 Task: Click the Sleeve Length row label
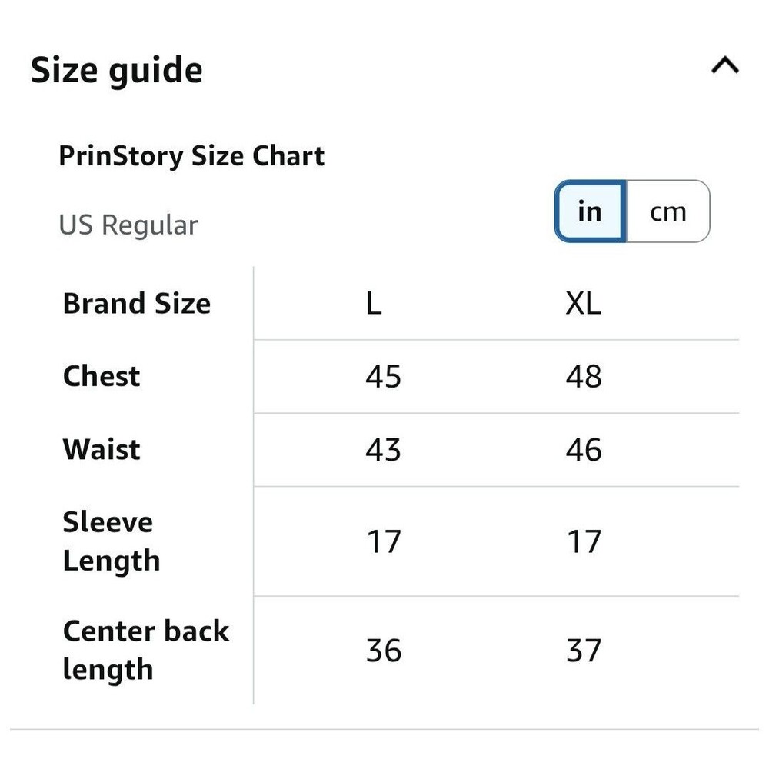pos(112,541)
